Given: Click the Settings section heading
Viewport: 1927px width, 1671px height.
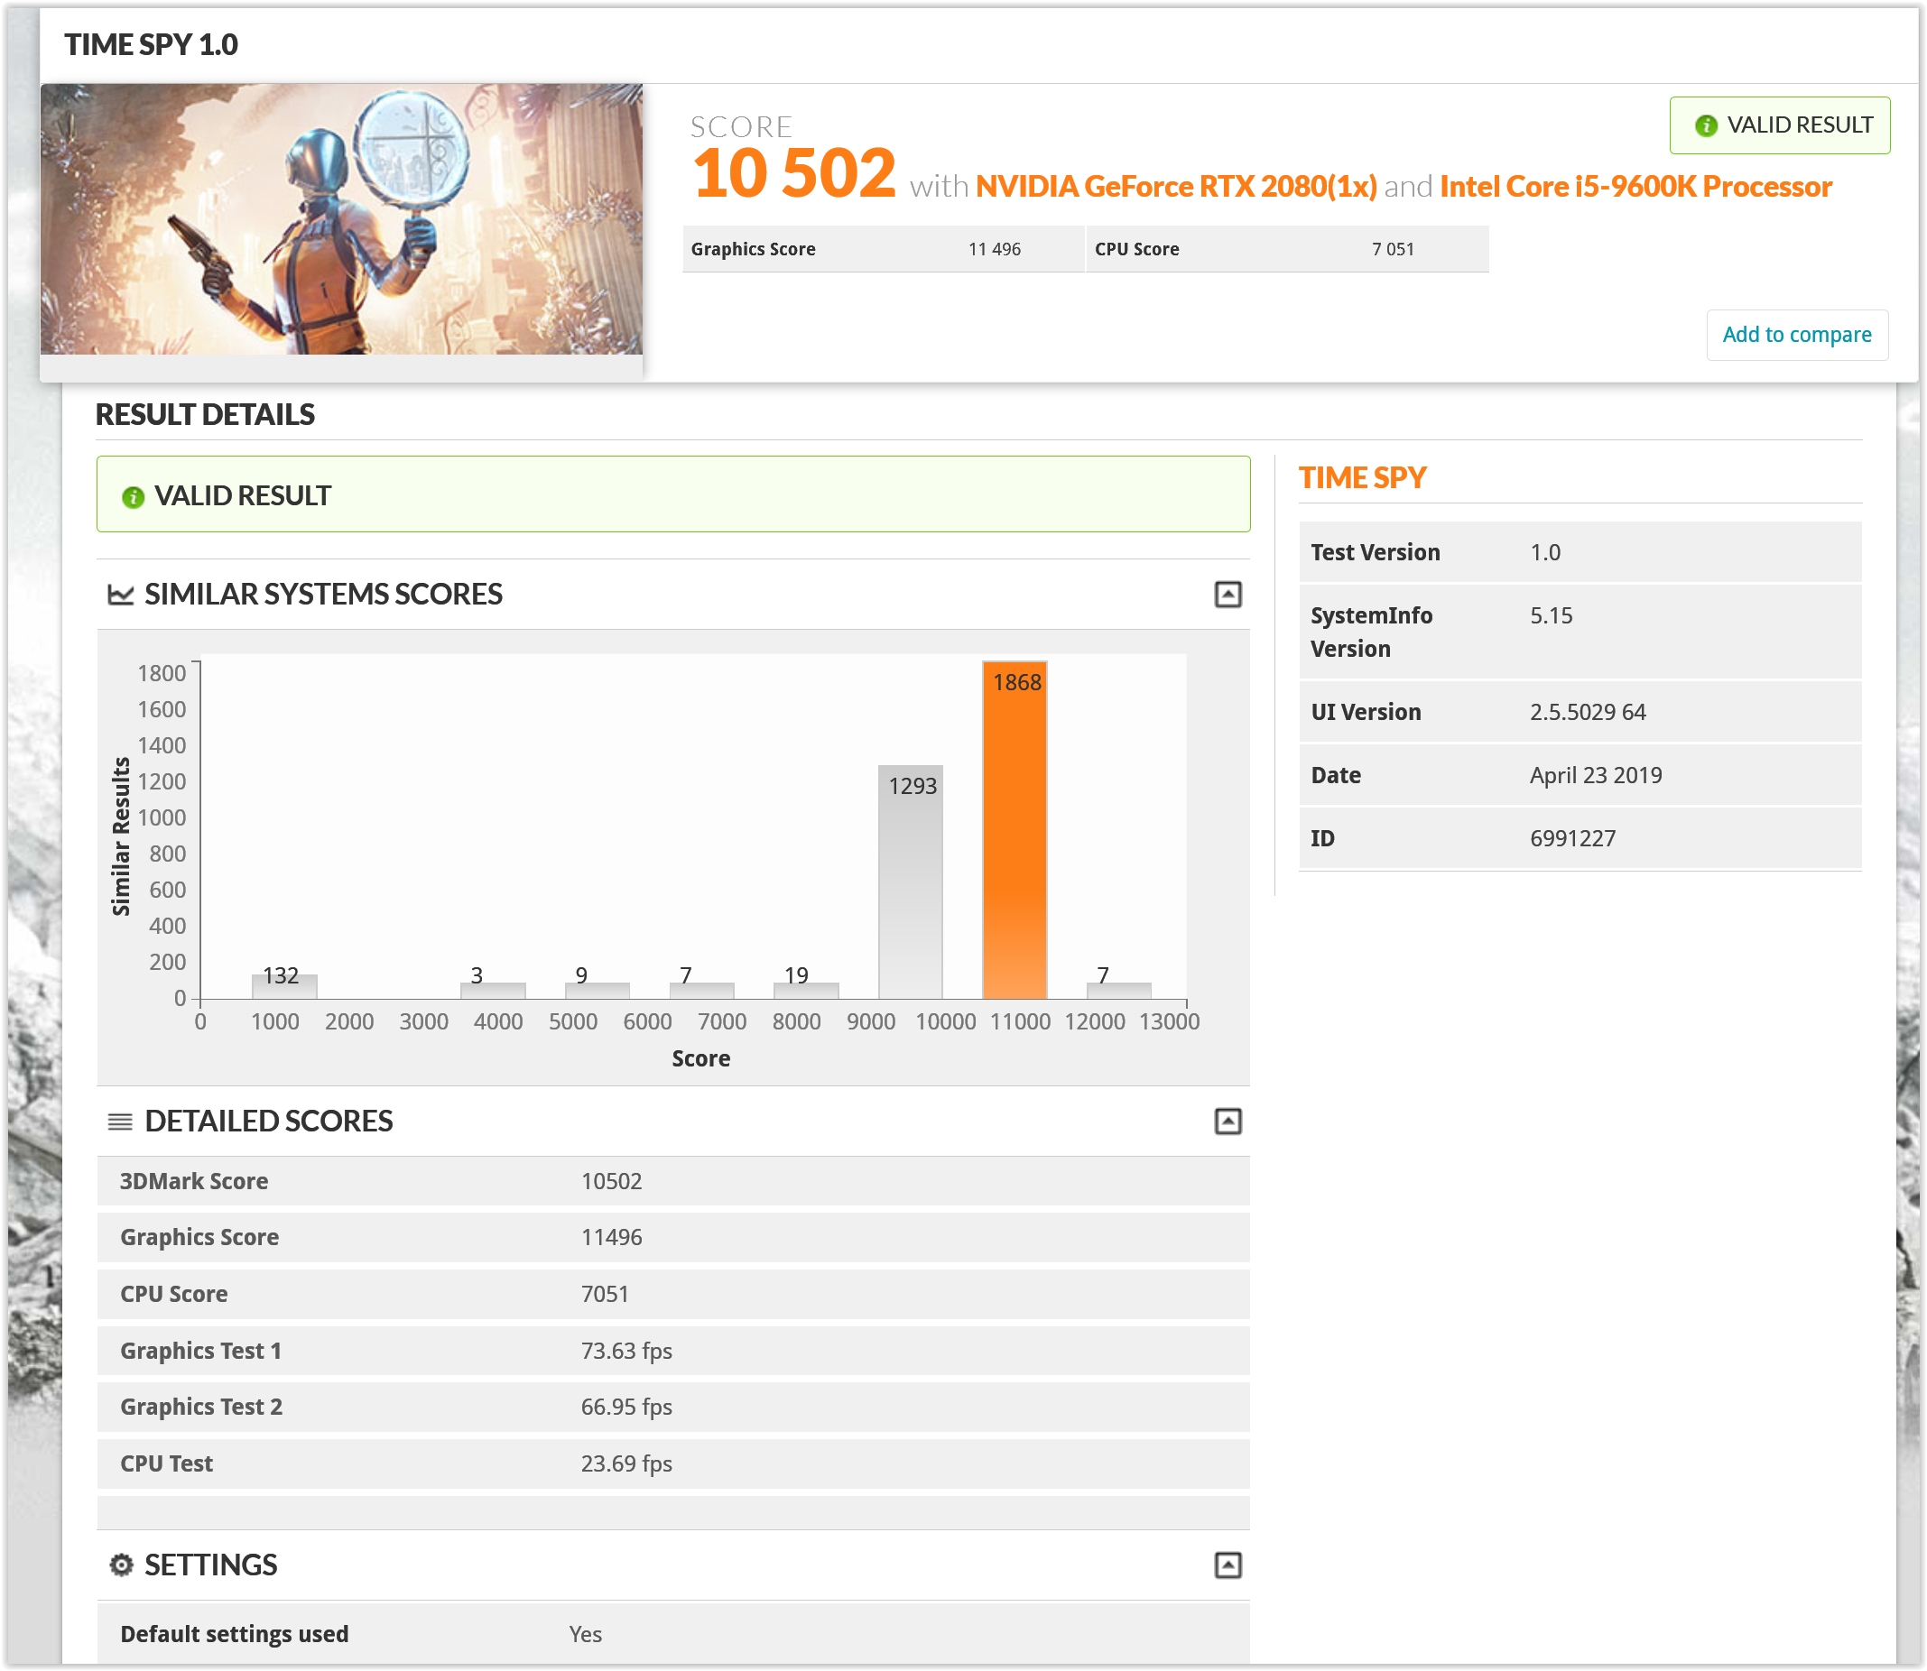Looking at the screenshot, I should pos(211,1565).
